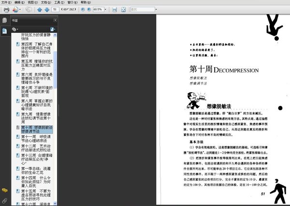Select bookmark 第十四周 什么令你如此烦恼

[x=36, y=181]
